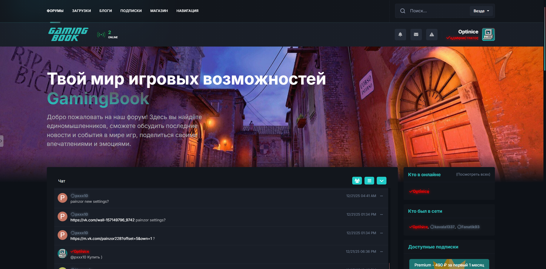Open the vk.com/wall link in chat
This screenshot has width=546, height=269.
tap(102, 220)
